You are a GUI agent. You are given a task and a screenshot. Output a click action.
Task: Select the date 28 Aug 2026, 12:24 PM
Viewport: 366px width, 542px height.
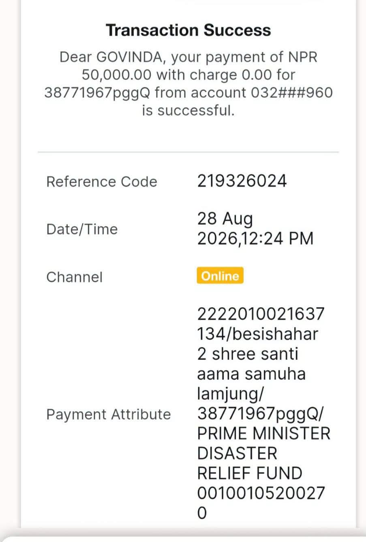point(255,228)
